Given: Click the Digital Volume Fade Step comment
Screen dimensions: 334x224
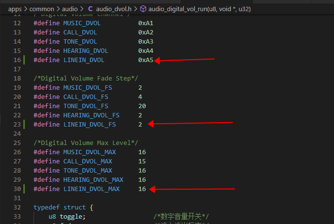Looking at the screenshot, I should click(86, 79).
